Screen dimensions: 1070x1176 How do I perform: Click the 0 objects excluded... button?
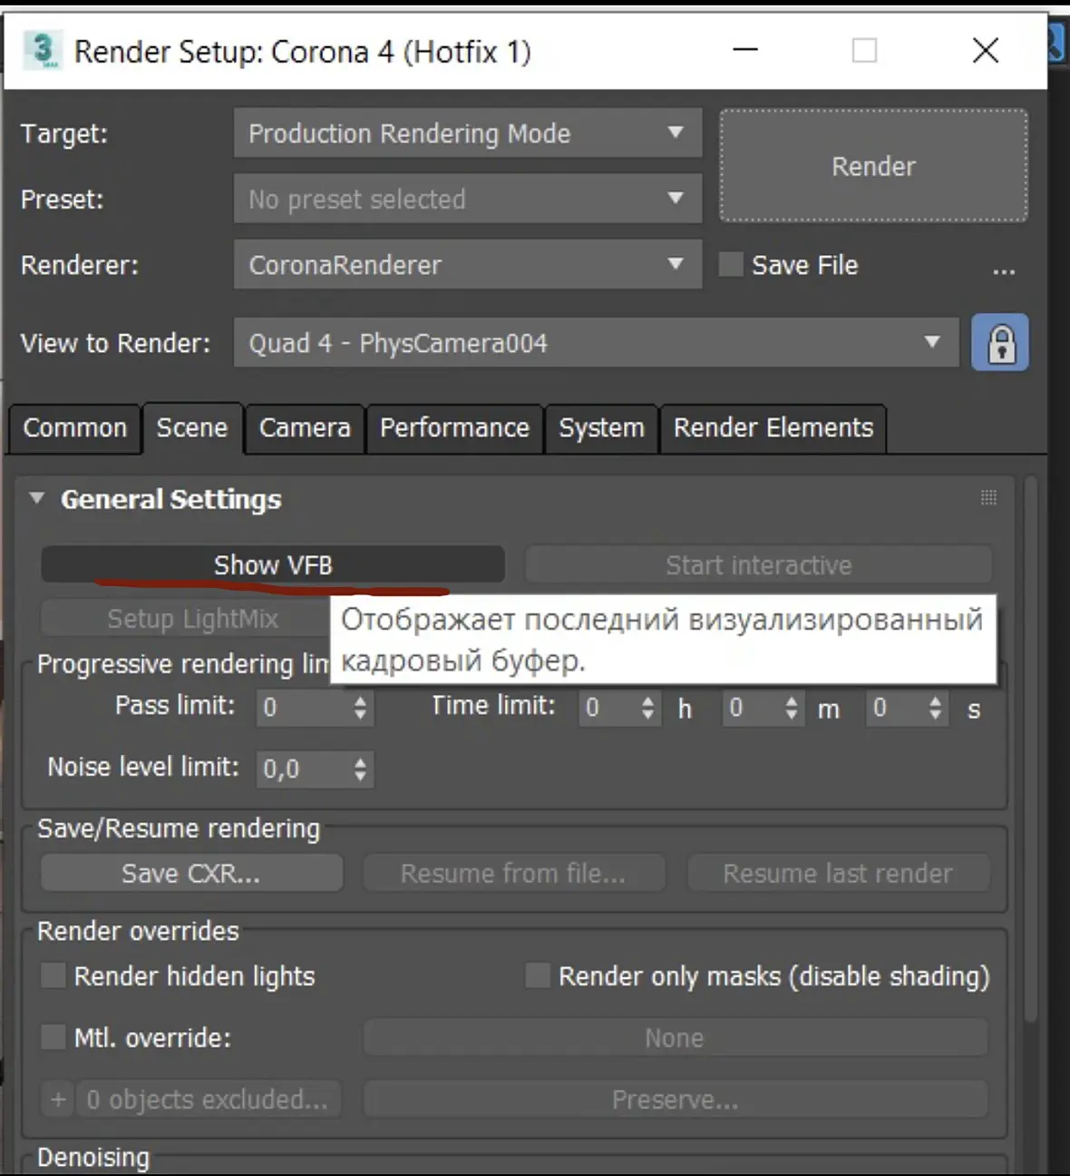point(209,1100)
